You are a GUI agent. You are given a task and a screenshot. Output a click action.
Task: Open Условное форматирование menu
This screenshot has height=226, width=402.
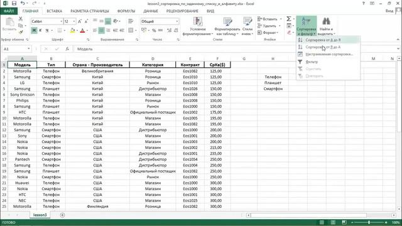coord(198,26)
